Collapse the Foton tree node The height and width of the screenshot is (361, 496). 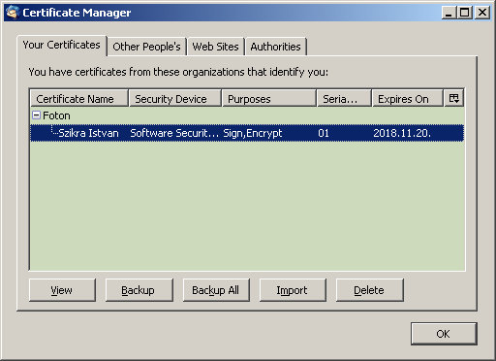click(x=37, y=115)
